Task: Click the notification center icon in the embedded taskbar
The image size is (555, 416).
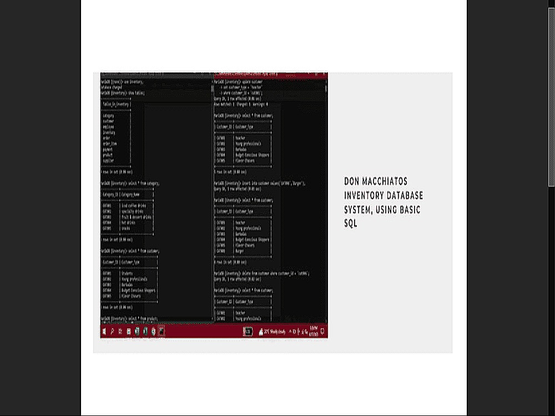Action: click(322, 332)
